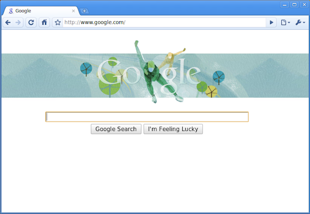Click the I'm Feeling Lucky button
The width and height of the screenshot is (310, 214).
(x=173, y=129)
